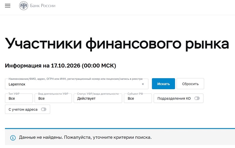Clear the search field with X icon
Viewport: 235px width, 148px height.
pos(143,84)
